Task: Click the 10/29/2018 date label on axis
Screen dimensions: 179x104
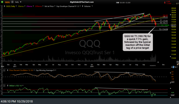Action: pos(153,66)
